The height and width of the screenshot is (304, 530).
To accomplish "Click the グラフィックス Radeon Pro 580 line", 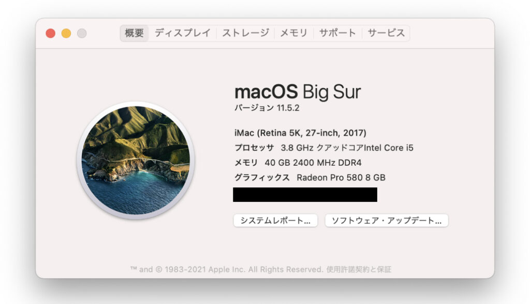I will [x=310, y=178].
